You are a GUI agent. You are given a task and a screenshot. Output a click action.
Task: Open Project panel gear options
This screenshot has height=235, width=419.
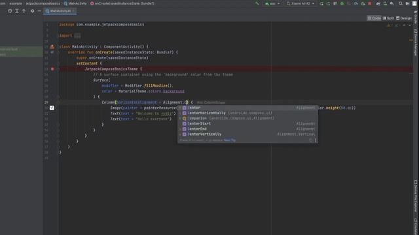[32, 11]
